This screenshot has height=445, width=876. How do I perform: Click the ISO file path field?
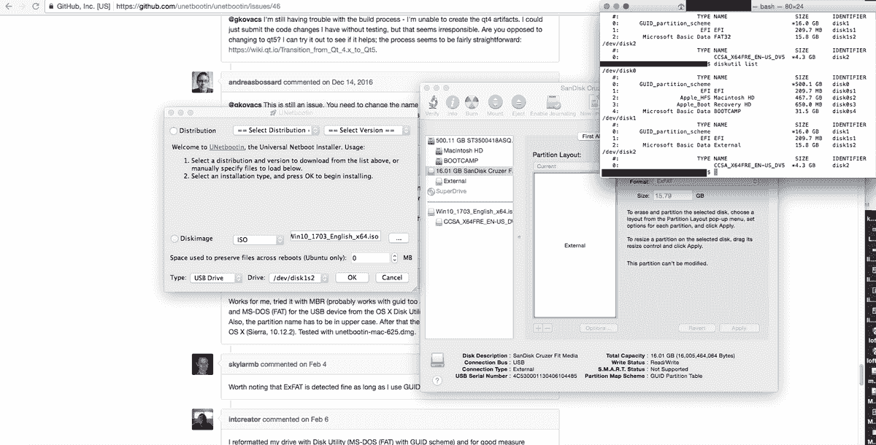pos(335,236)
